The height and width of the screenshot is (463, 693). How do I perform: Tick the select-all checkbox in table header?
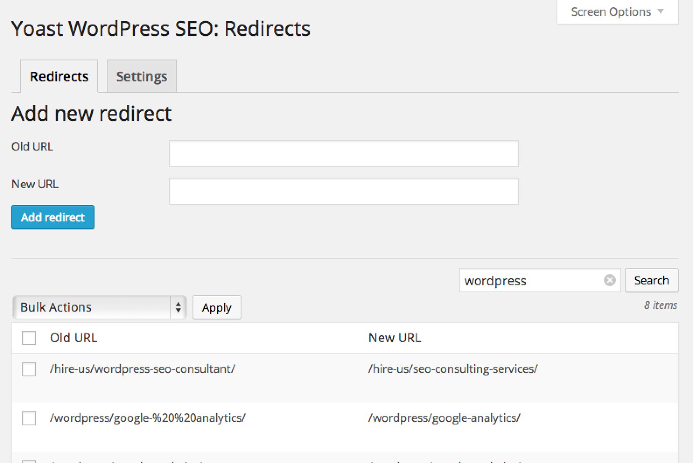tap(29, 338)
